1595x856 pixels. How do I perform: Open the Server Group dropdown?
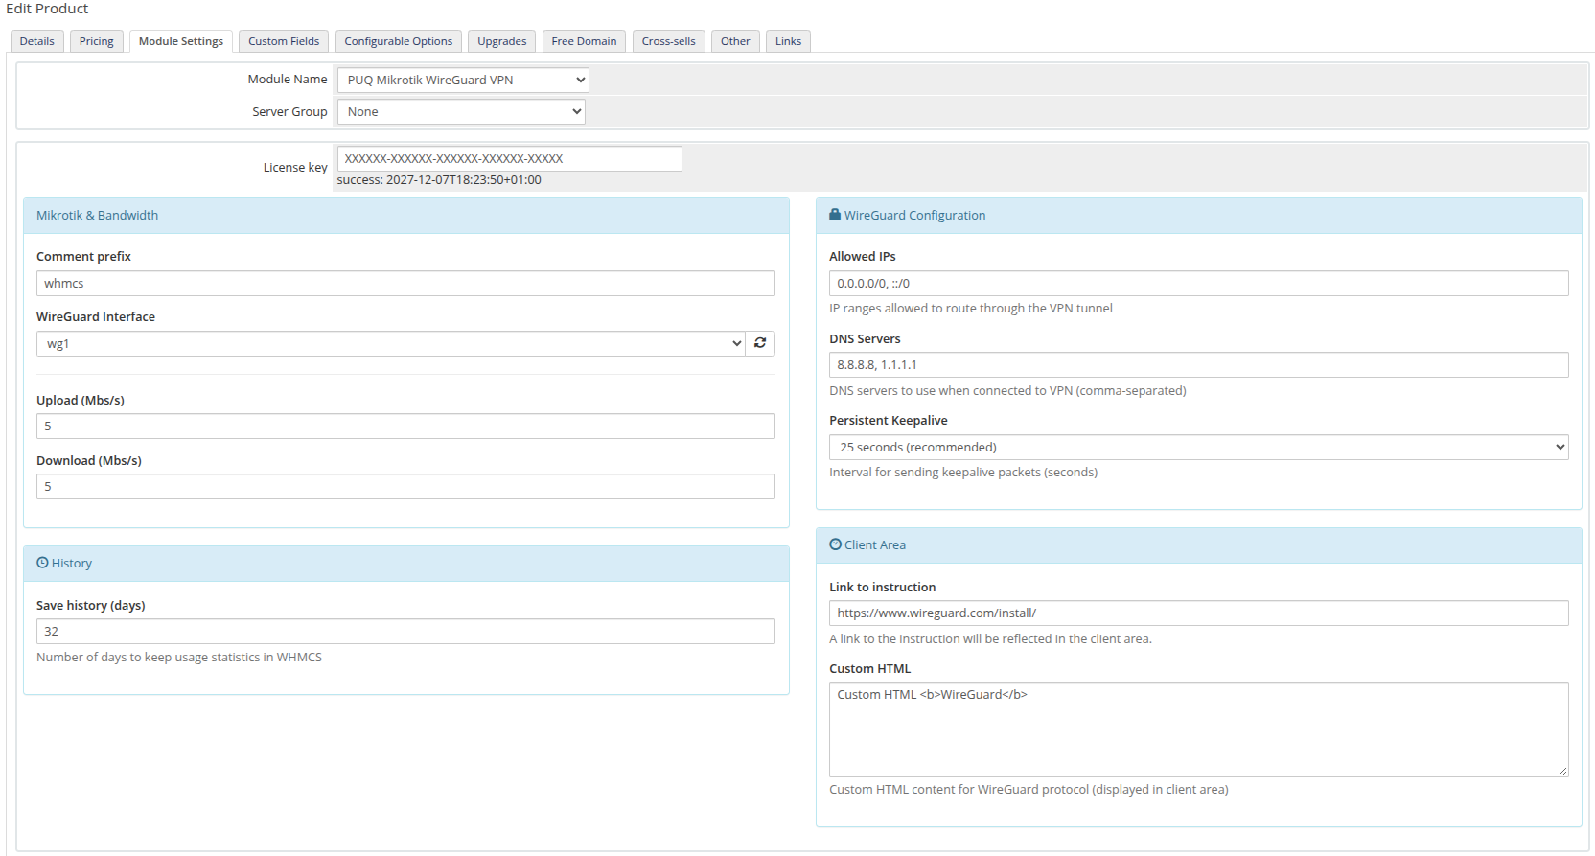(461, 111)
